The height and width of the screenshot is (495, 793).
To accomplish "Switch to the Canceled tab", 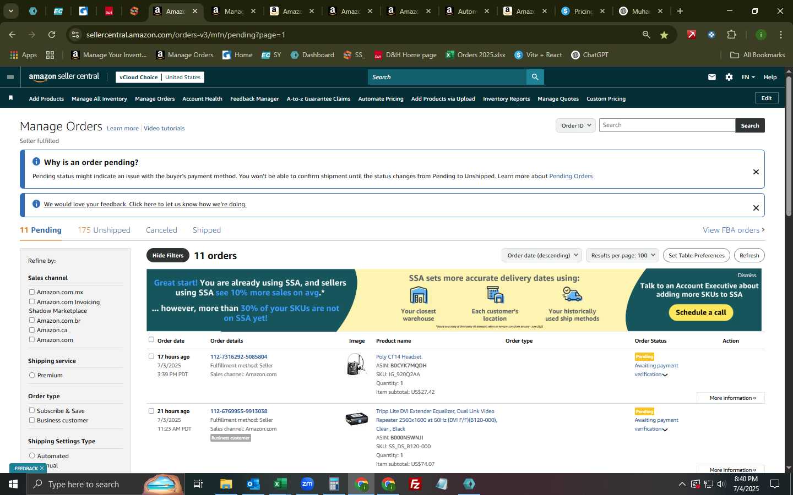I will point(161,230).
